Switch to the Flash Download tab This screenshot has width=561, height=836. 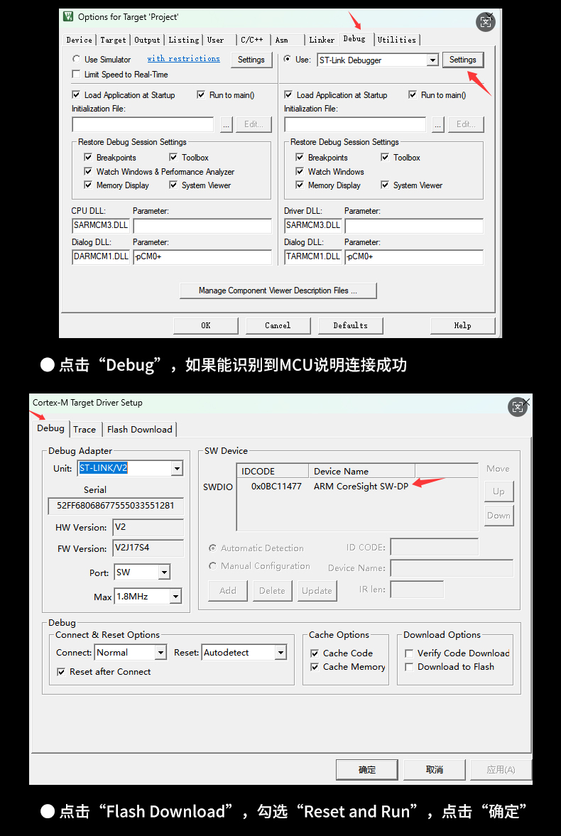139,430
